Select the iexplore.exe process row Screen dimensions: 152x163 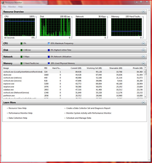click(x=73, y=87)
